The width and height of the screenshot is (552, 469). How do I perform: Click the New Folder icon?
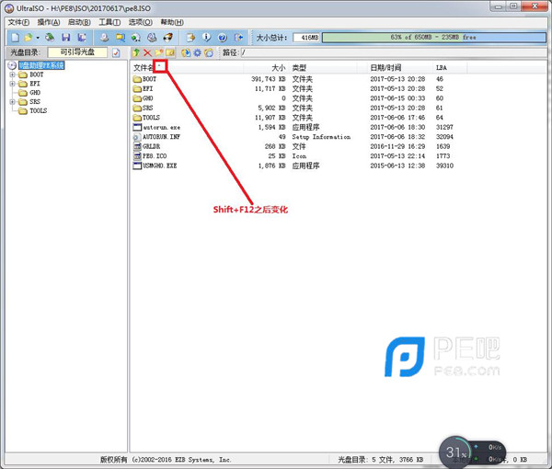[x=159, y=52]
